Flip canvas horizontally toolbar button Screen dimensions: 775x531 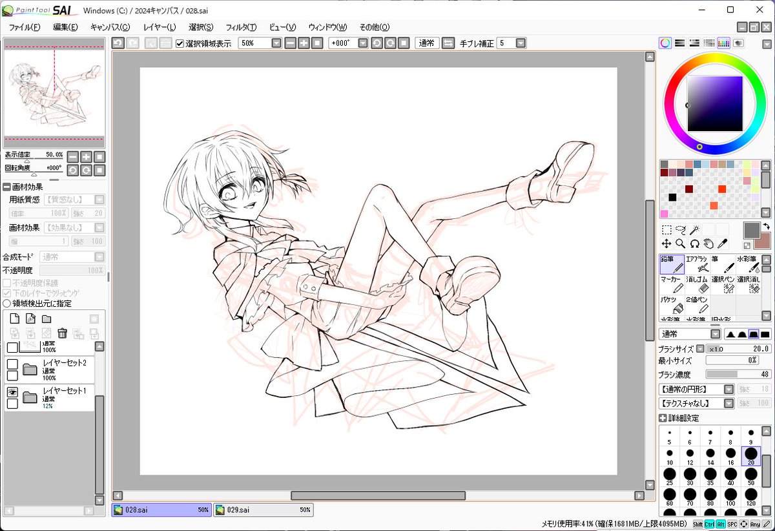point(448,43)
